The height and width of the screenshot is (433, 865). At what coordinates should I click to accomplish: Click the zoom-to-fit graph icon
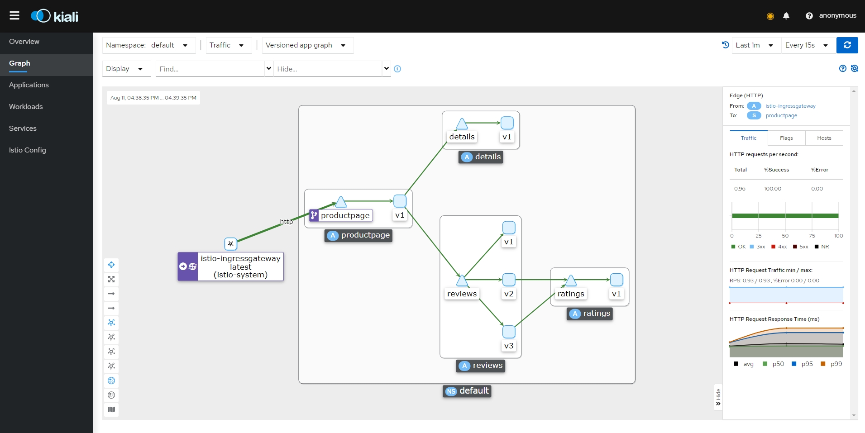coord(111,279)
